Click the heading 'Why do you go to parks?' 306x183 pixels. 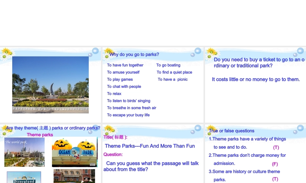(x=134, y=55)
